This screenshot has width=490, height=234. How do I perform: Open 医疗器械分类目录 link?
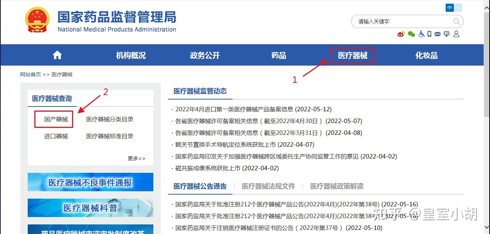point(110,119)
